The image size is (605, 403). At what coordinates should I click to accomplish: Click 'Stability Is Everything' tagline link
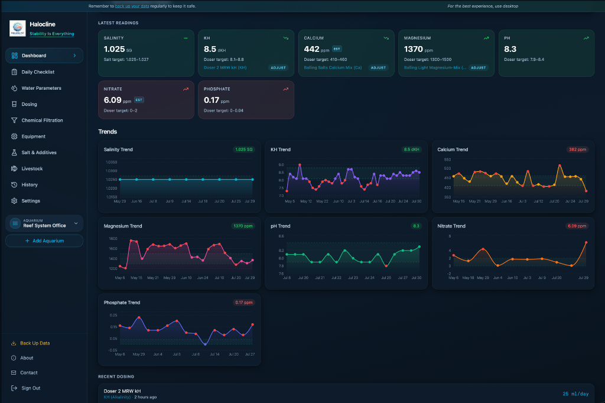click(52, 34)
